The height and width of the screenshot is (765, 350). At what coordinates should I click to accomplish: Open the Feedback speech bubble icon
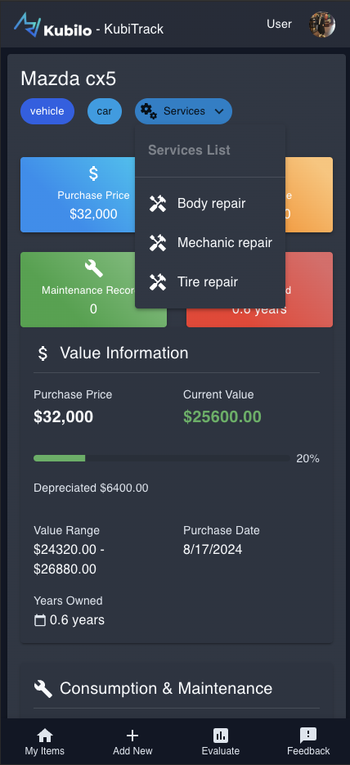[x=308, y=736]
